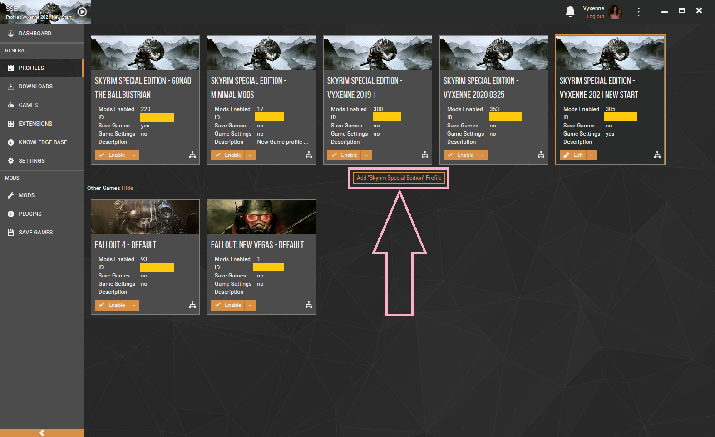The image size is (715, 437).
Task: Click the Vyxenne 2019 1 profile card artwork
Action: click(378, 53)
